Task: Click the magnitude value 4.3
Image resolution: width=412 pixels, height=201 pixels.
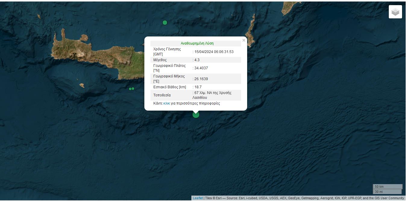Action: point(197,60)
